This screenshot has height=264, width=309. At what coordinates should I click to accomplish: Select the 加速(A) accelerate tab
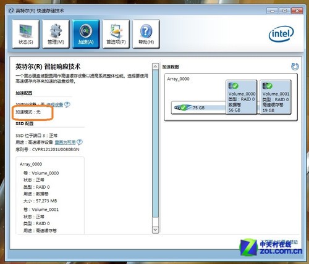pyautogui.click(x=86, y=34)
